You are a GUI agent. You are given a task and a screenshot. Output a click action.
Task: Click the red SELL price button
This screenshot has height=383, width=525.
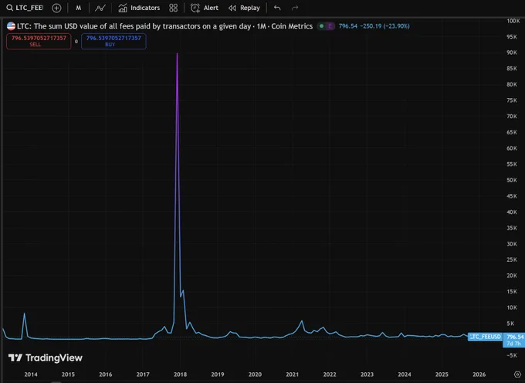(39, 41)
